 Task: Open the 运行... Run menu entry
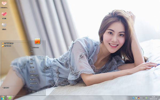32,87
